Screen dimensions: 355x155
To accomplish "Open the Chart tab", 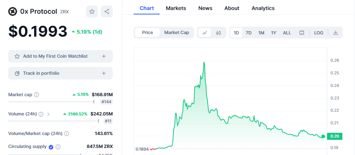I will (x=147, y=9).
